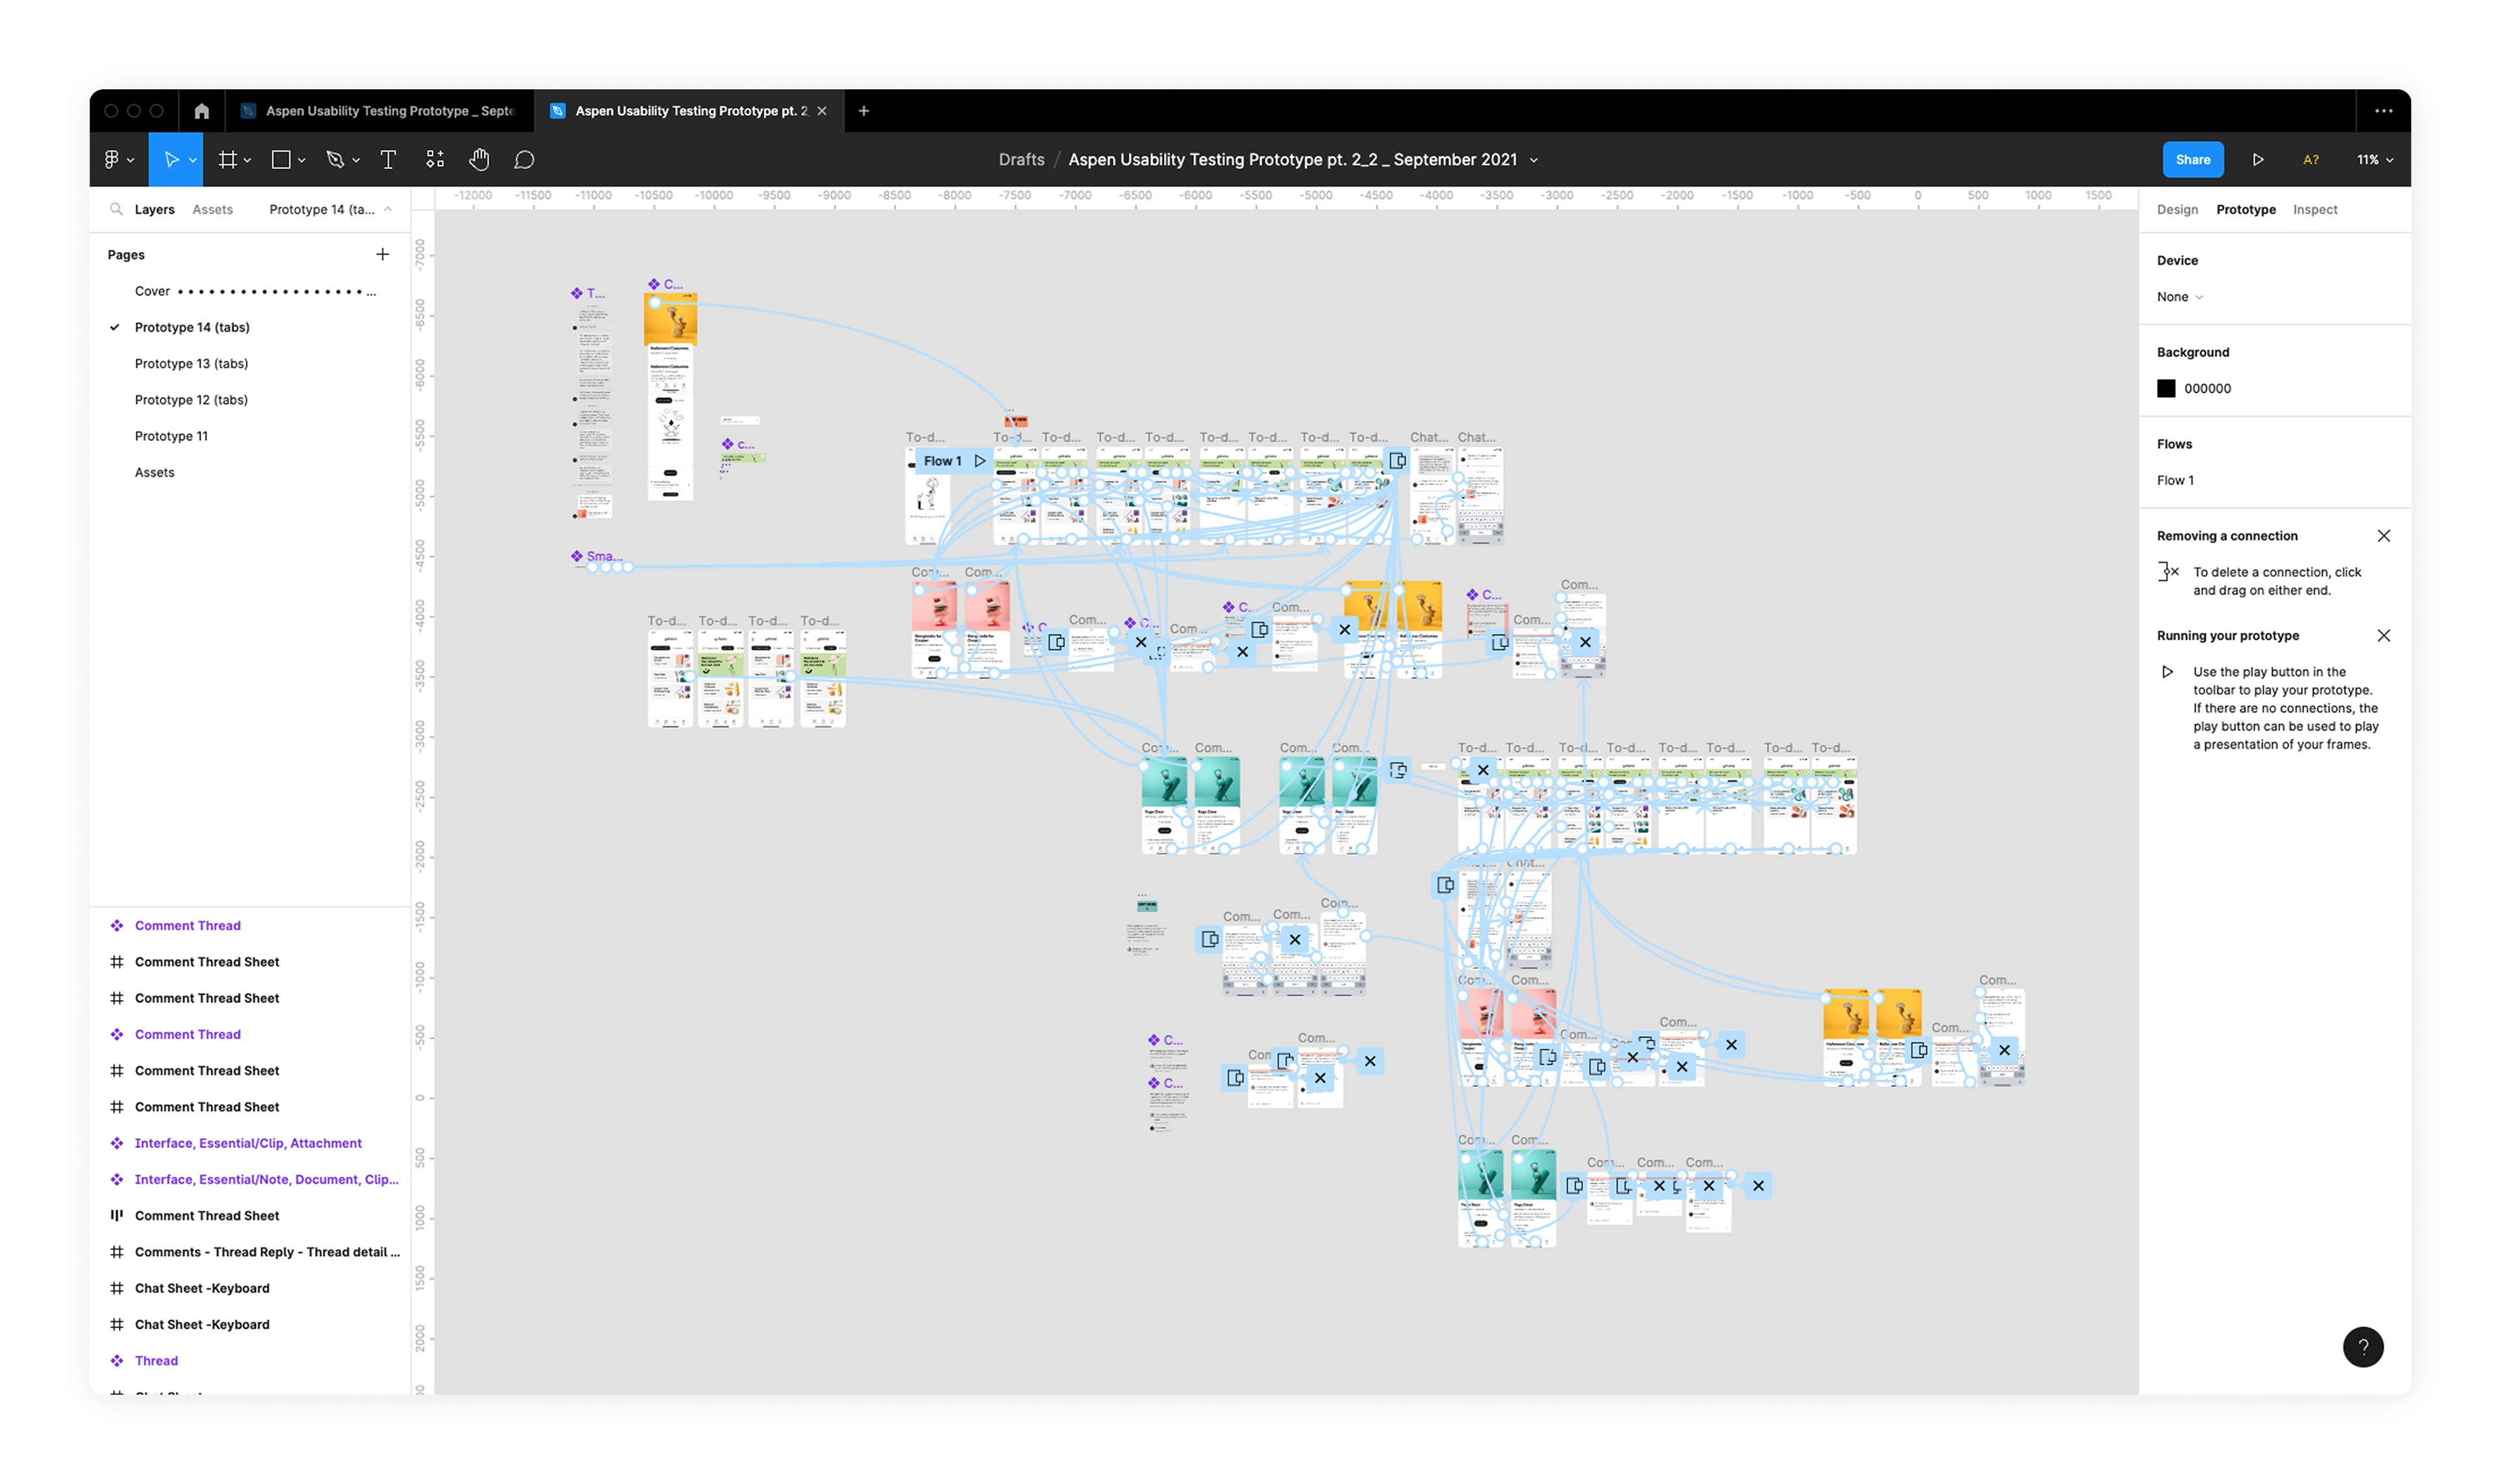Expand the zoom level 11% dropdown

tap(2374, 160)
